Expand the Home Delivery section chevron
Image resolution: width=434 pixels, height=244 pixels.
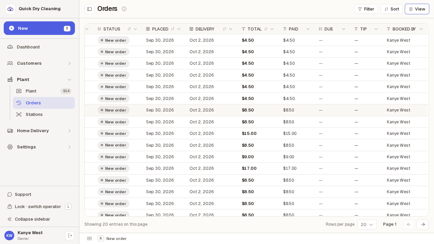(70, 131)
